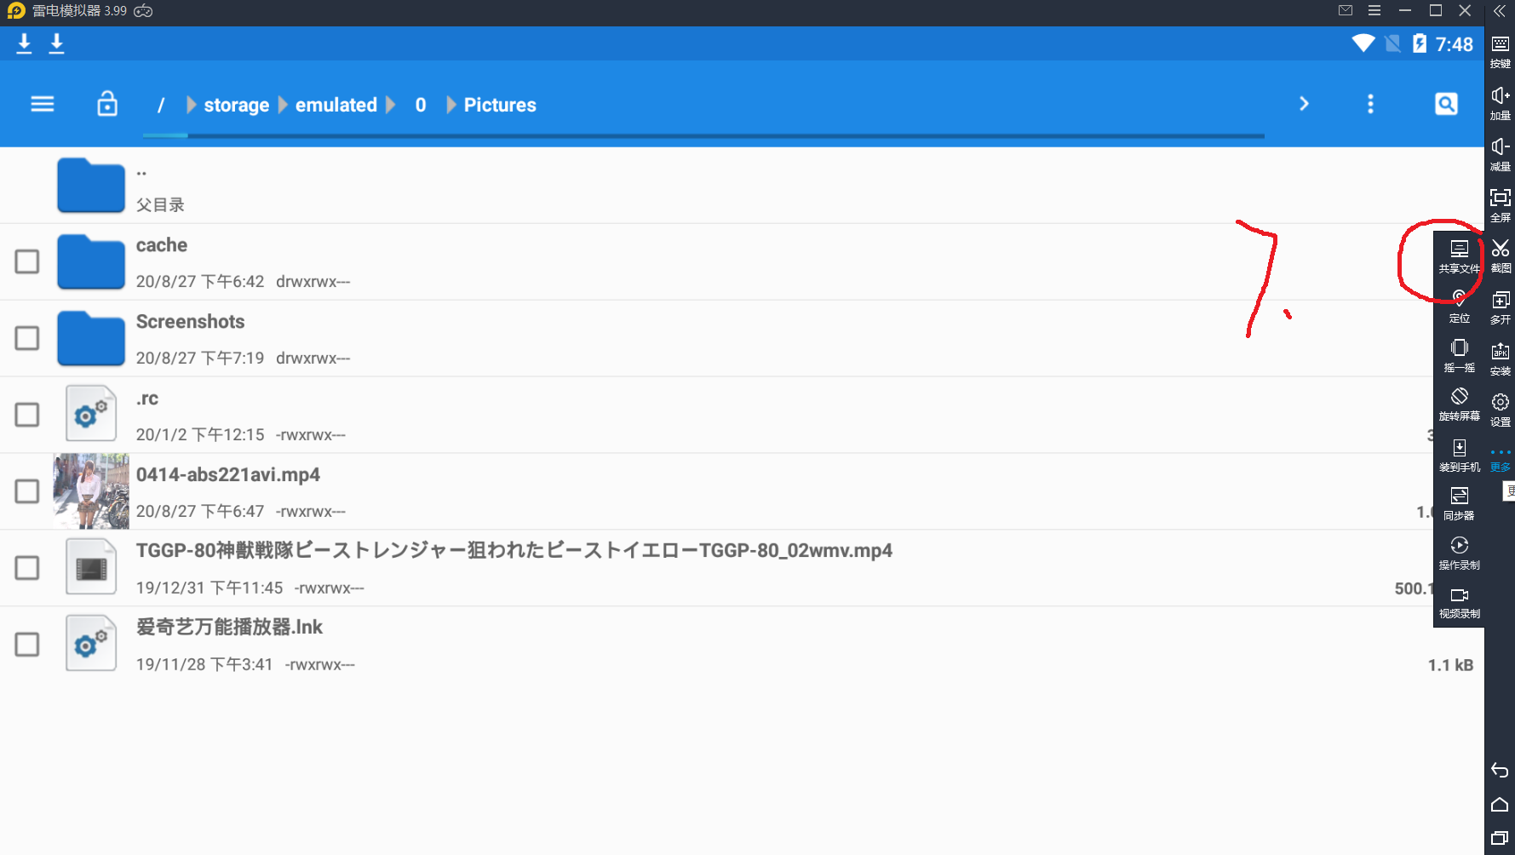
Task: Expand more tools (更多) in sidebar
Action: pyautogui.click(x=1501, y=460)
